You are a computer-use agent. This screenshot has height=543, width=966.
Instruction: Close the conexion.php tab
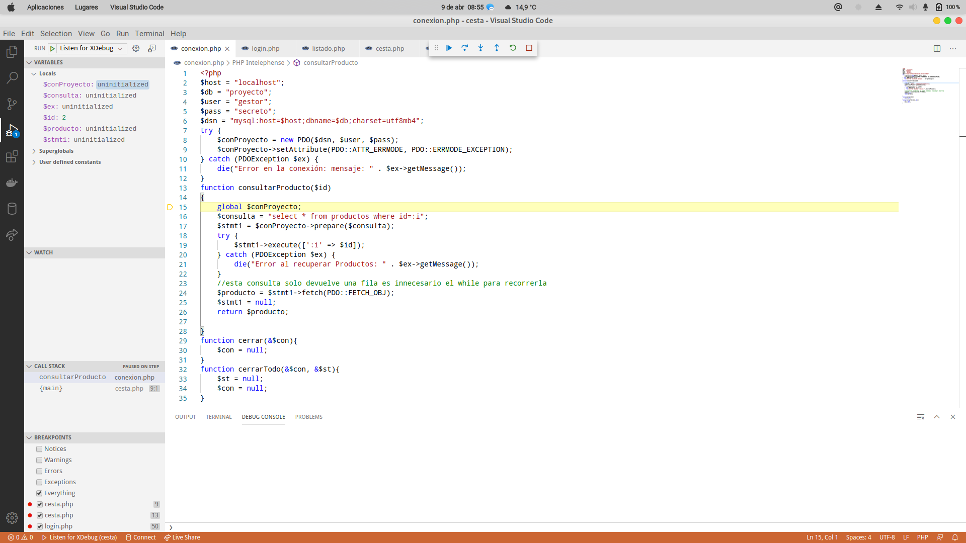[x=227, y=49]
